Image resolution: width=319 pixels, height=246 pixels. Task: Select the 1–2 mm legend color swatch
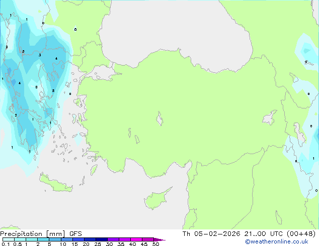32,239
